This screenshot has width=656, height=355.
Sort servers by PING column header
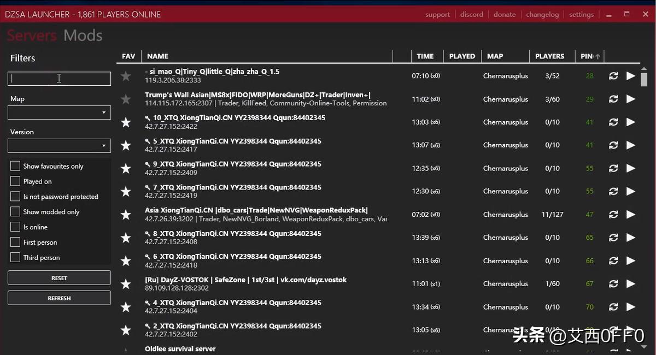click(x=587, y=56)
